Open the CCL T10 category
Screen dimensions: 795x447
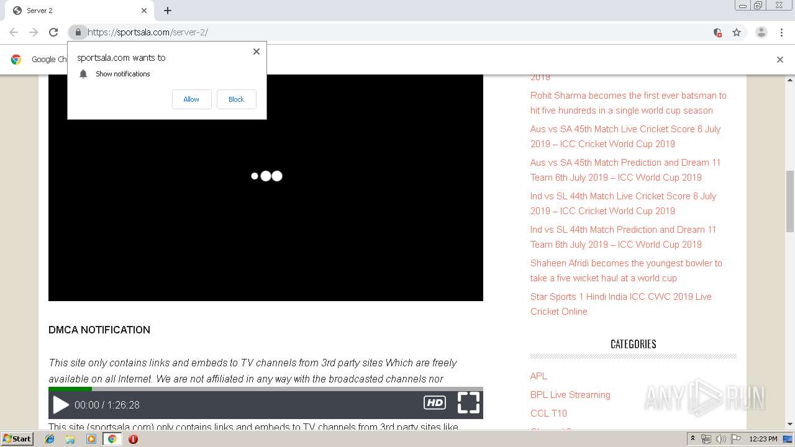(x=548, y=413)
